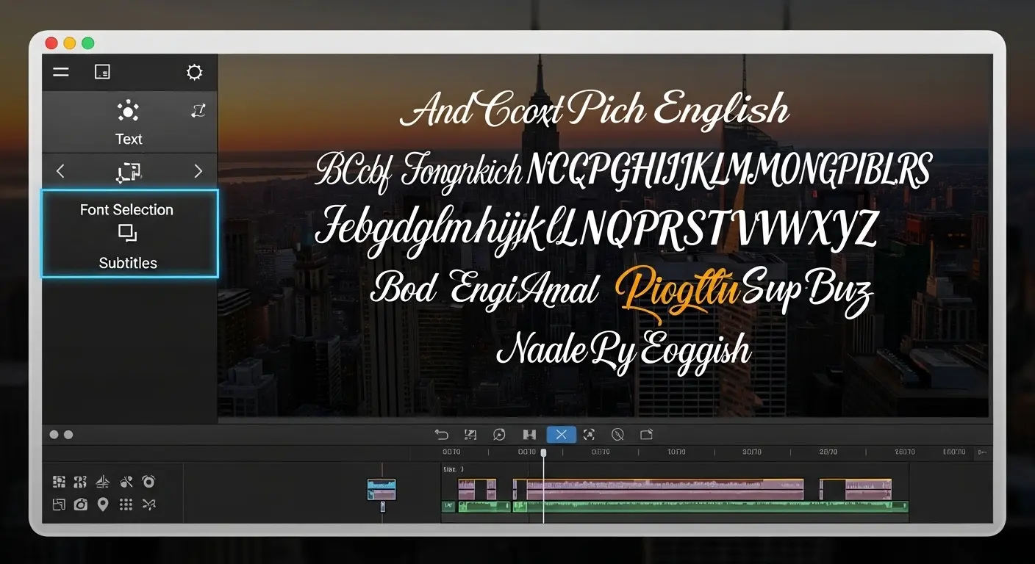Move the playhead marker on the timeline ruler
1035x564 pixels.
pyautogui.click(x=544, y=453)
